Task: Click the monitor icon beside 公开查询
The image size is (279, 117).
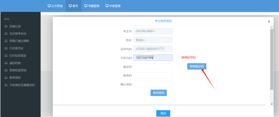Action: pyautogui.click(x=49, y=6)
